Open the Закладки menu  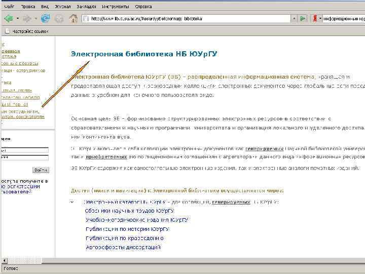click(86, 7)
